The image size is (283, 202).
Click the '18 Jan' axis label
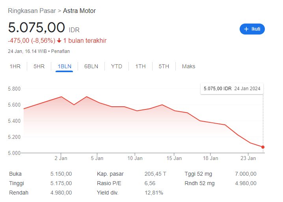click(210, 158)
